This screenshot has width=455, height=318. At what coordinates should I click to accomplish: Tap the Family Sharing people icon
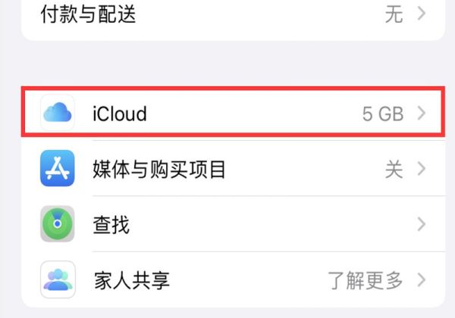coord(58,279)
